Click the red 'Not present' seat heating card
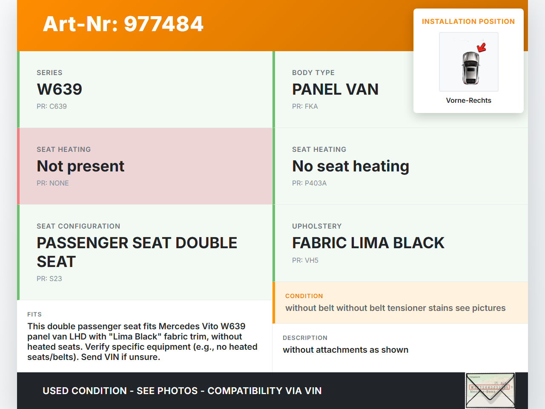This screenshot has height=409, width=545. [145, 166]
